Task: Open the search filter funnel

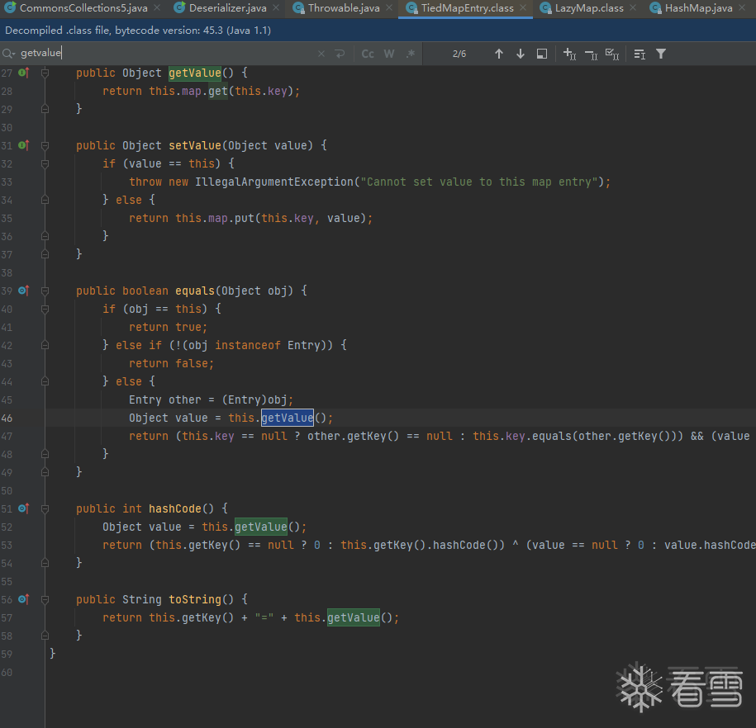Action: [661, 54]
